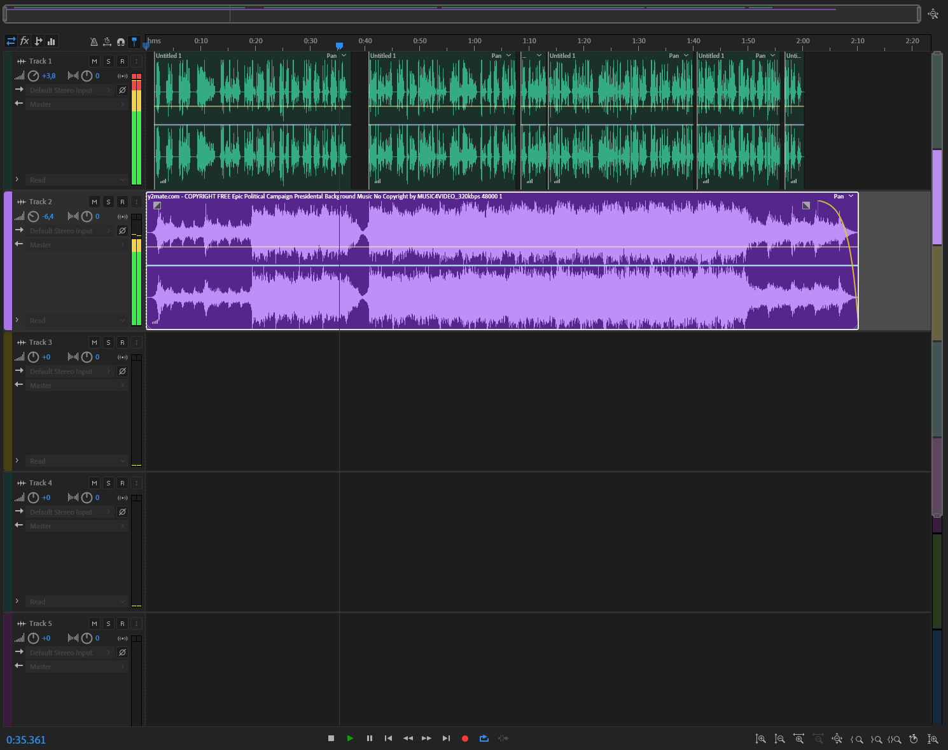Click the Track 2 volume knob
Image resolution: width=948 pixels, height=750 pixels.
pyautogui.click(x=34, y=217)
